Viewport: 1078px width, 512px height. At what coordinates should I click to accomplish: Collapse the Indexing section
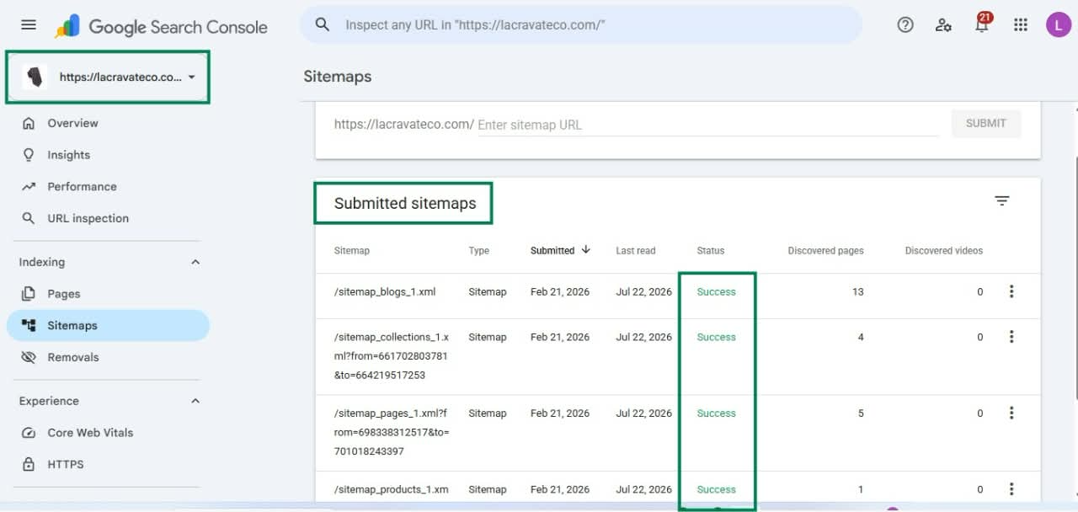tap(195, 262)
